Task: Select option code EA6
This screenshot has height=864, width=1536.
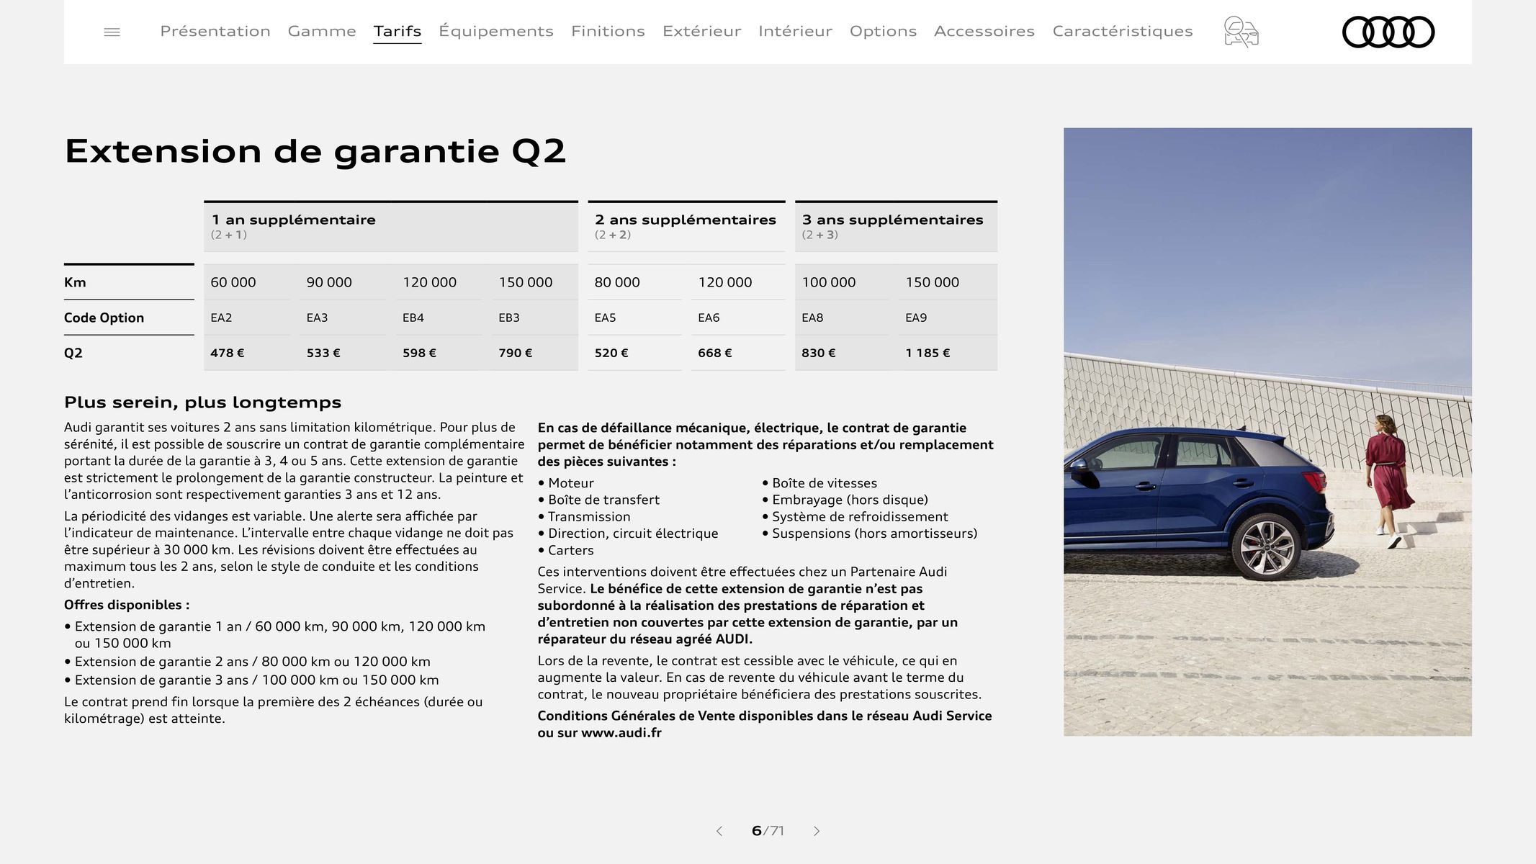Action: [x=709, y=318]
